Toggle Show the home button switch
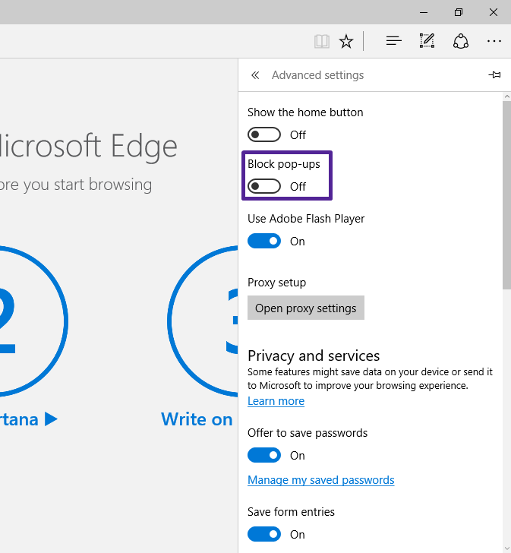 click(x=264, y=134)
